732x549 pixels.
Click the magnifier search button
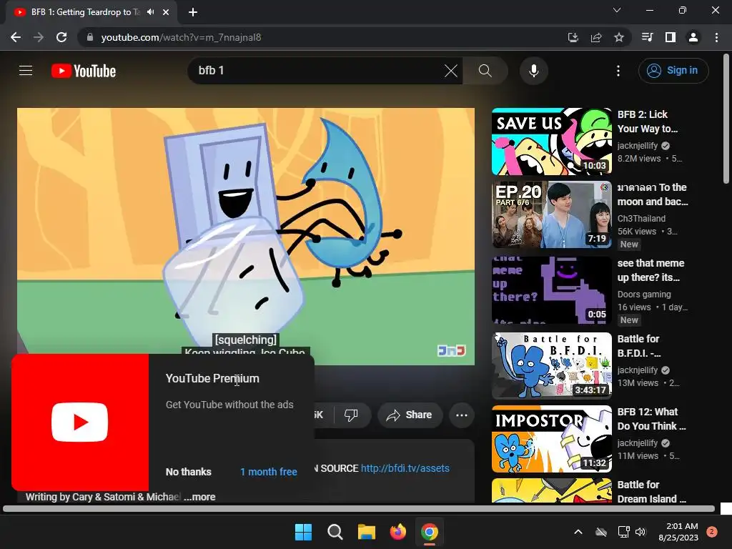(x=485, y=71)
